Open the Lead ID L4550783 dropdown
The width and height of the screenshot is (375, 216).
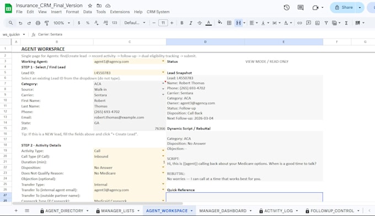tap(163, 73)
